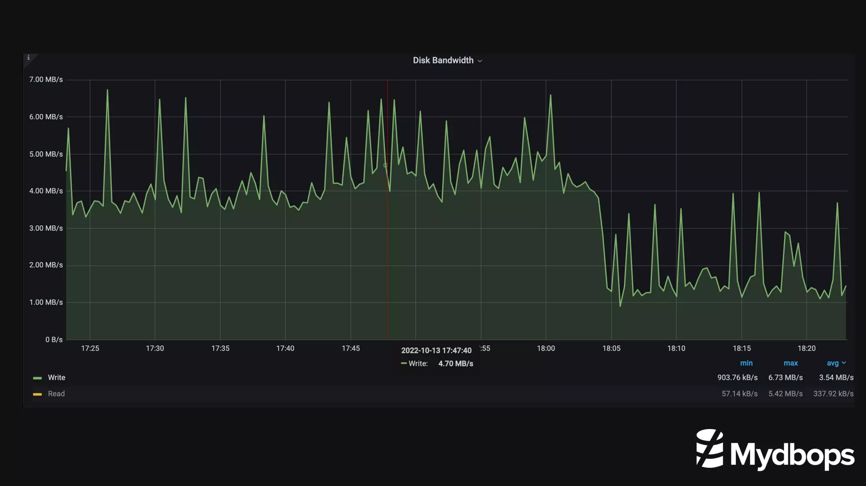The height and width of the screenshot is (486, 866).
Task: Click the Write 6.73 MB/s max value
Action: click(x=785, y=377)
